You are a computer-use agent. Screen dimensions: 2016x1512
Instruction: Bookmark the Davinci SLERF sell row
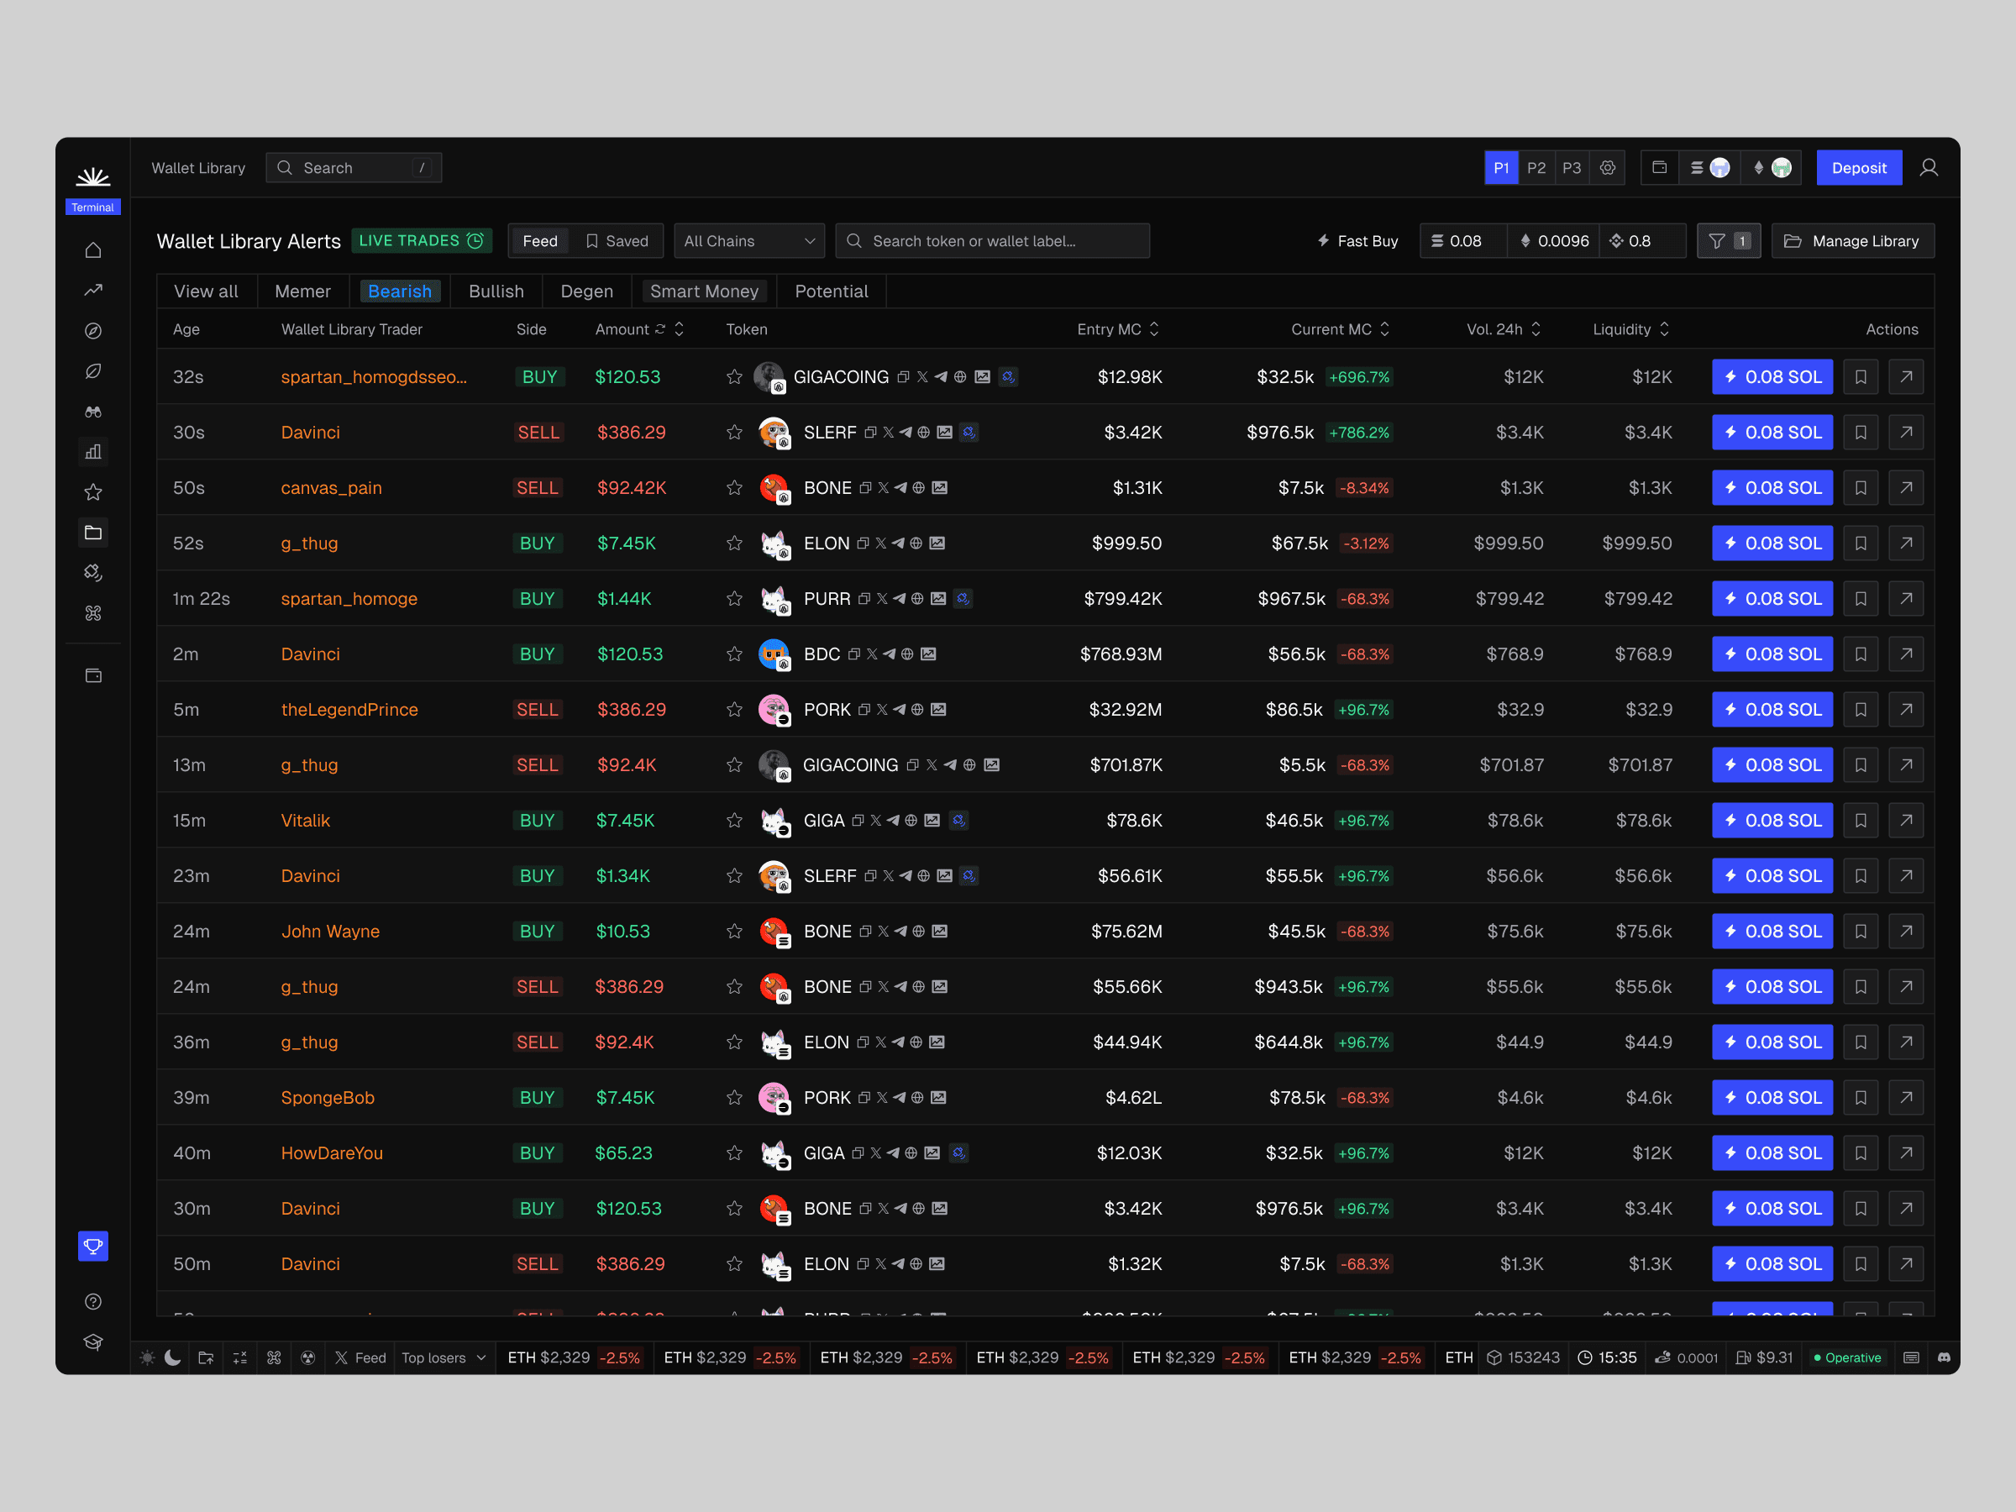tap(1860, 432)
